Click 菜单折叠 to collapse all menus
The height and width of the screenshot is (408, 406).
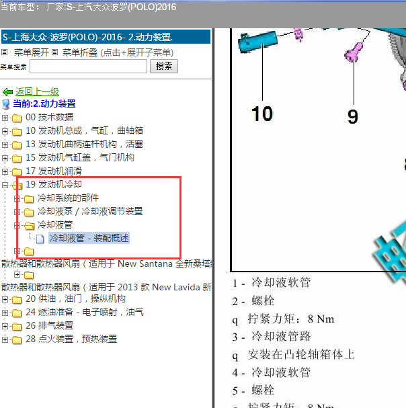coord(80,52)
